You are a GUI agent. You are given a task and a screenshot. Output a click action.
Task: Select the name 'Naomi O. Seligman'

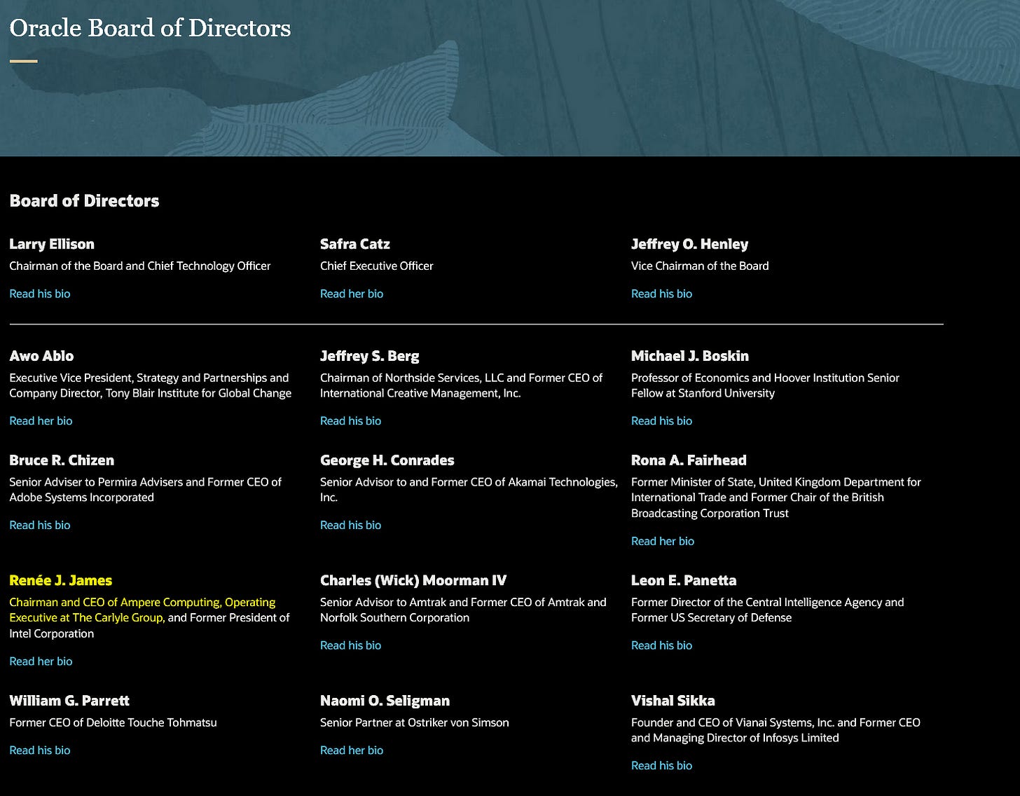point(385,701)
